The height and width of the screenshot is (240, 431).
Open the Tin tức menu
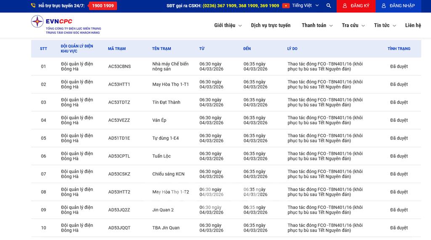pyautogui.click(x=385, y=25)
